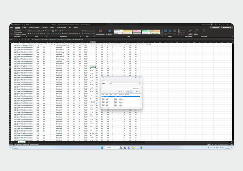Expand the Найти search history dropdown

pyautogui.click(x=140, y=83)
